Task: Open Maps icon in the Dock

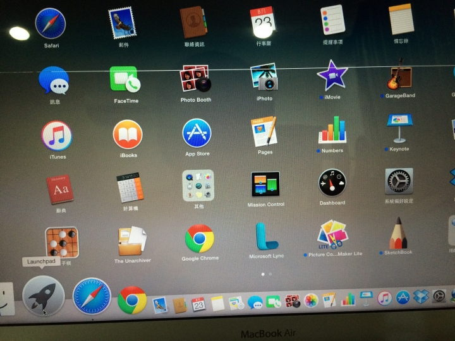Action: click(236, 302)
